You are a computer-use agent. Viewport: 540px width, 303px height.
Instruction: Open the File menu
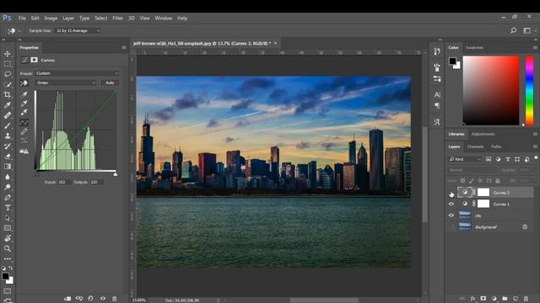(22, 19)
